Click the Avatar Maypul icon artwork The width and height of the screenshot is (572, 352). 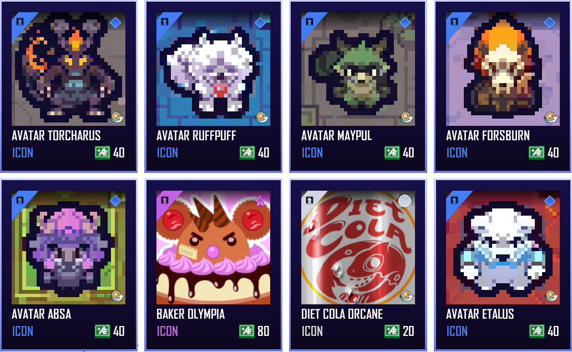pyautogui.click(x=358, y=69)
